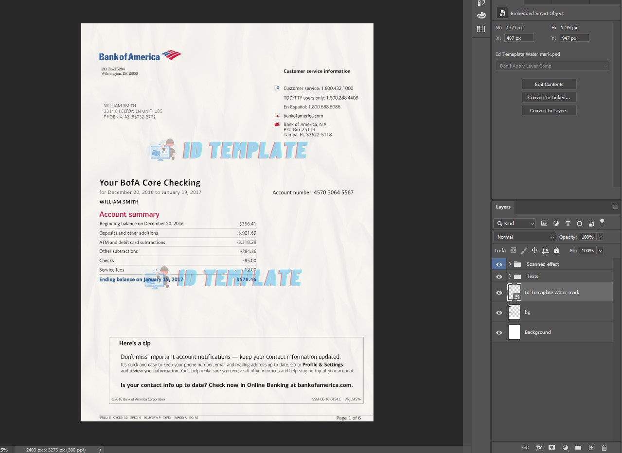
Task: Delete layer with trash icon
Action: 604,447
